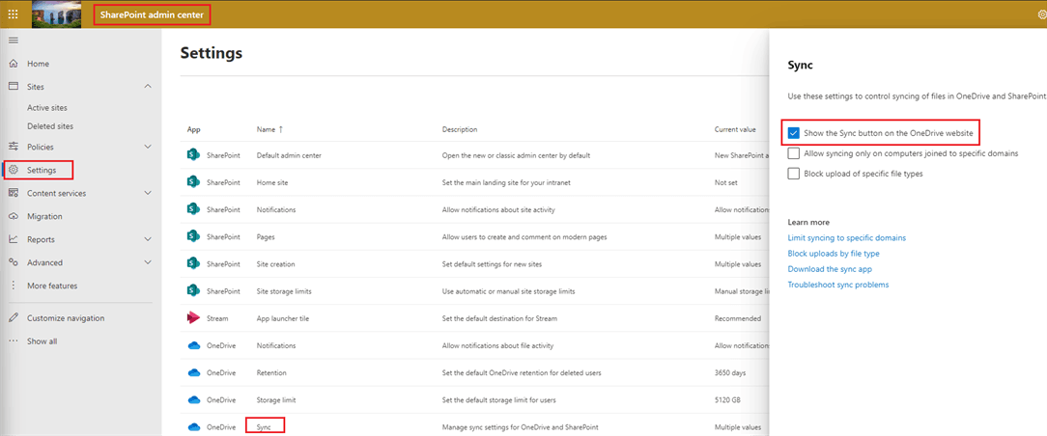Click the Stream app icon
This screenshot has width=1047, height=436.
(x=193, y=317)
